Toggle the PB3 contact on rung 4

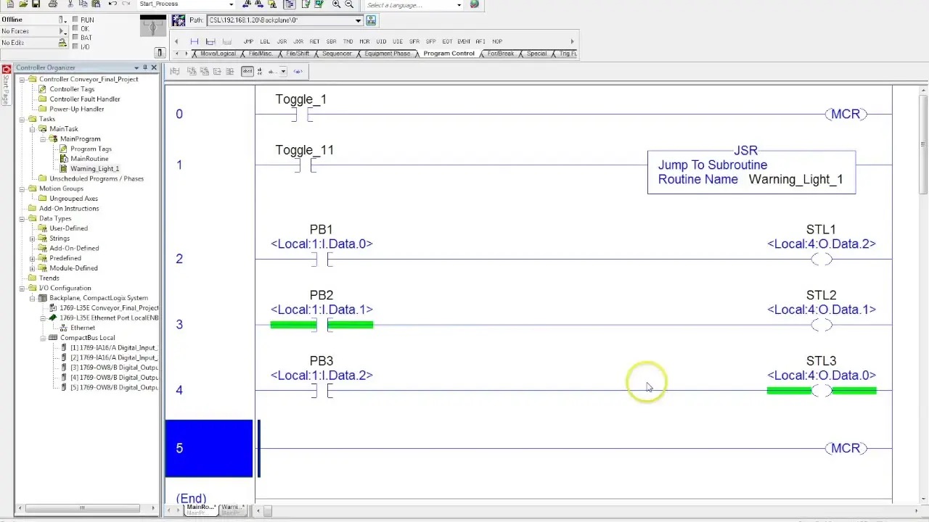[x=322, y=391]
